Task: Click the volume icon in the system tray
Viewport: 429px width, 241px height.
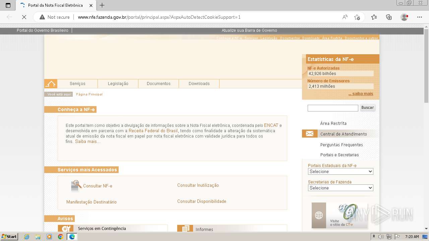Action: coord(381,237)
